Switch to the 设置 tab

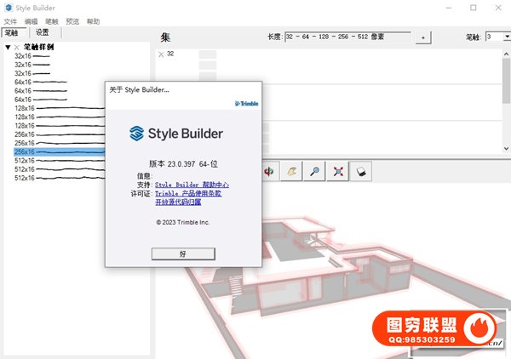[x=42, y=32]
